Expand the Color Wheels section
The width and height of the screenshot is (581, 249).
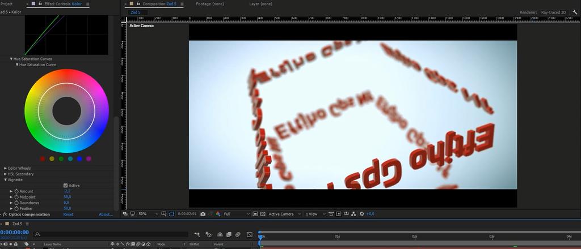[x=6, y=168]
